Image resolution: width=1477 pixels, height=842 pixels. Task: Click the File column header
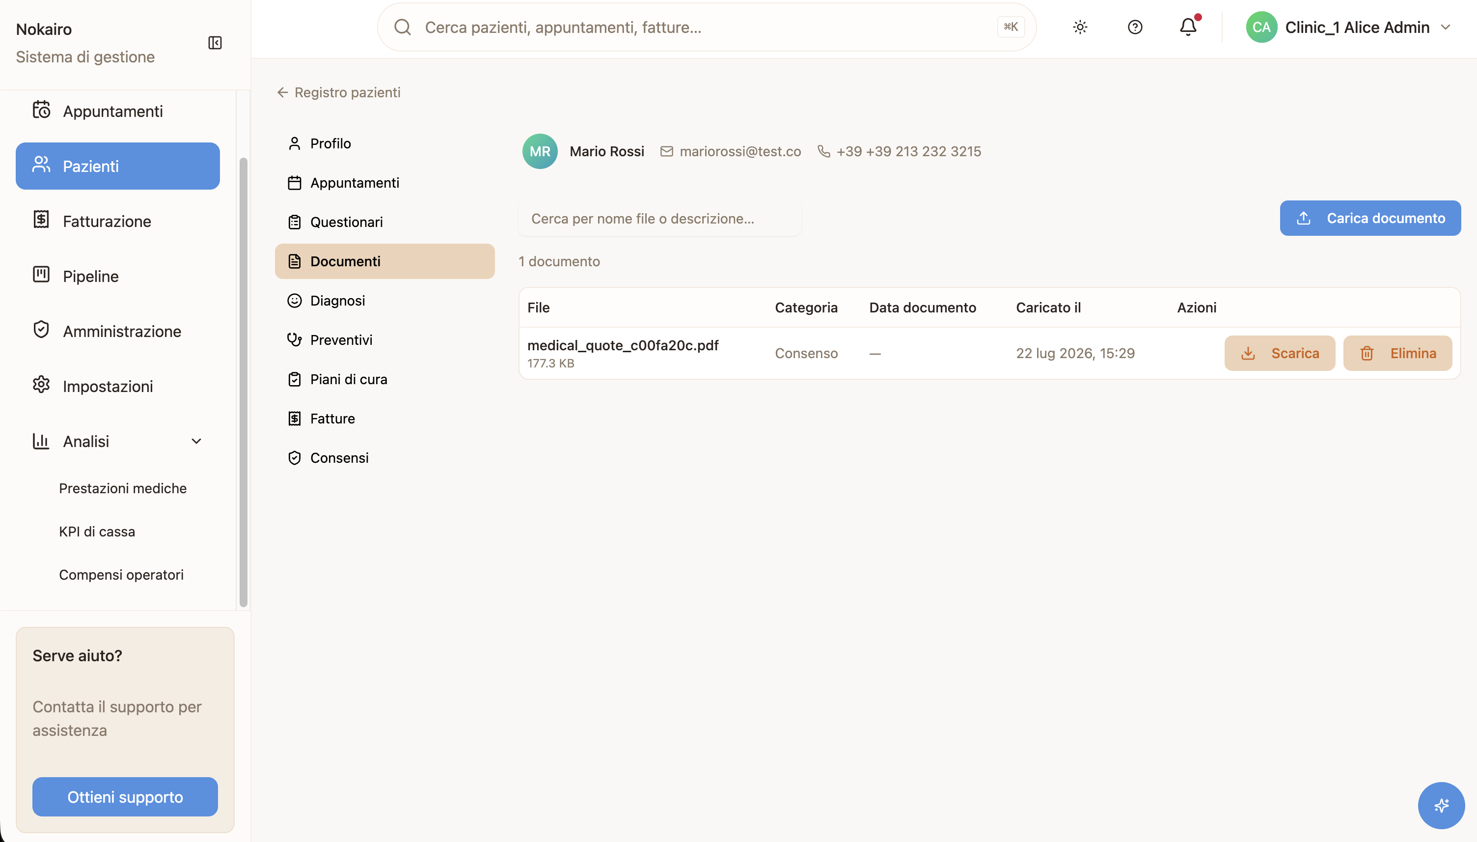539,308
